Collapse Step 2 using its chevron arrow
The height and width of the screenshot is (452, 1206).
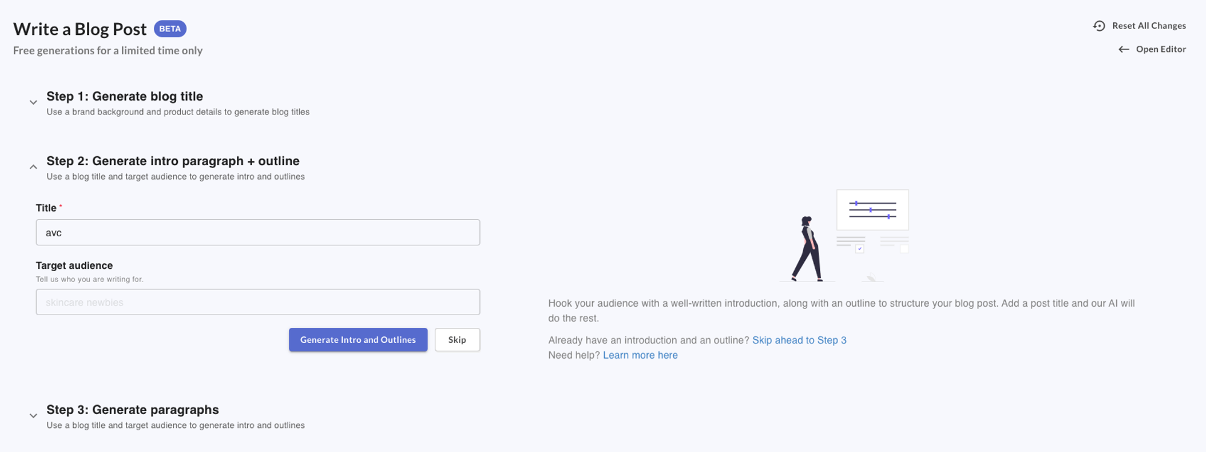(x=33, y=167)
